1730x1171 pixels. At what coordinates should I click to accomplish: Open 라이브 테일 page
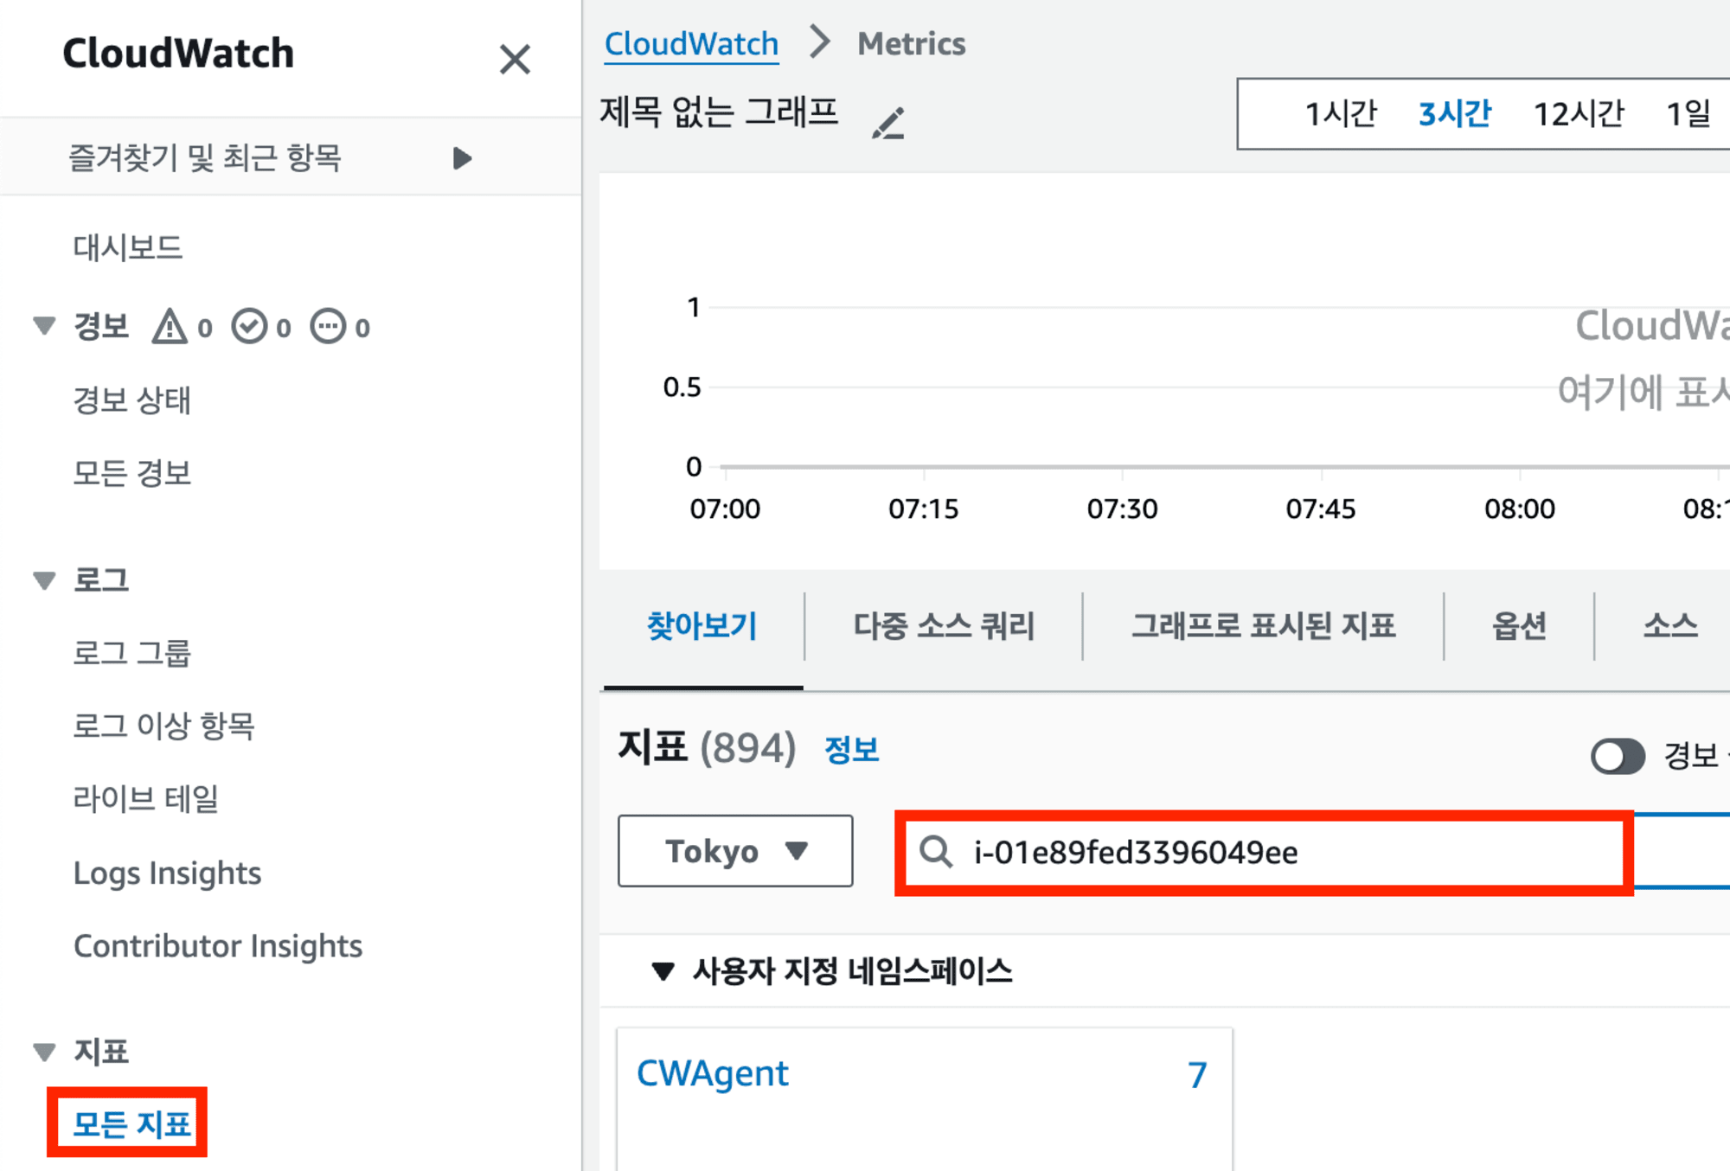pyautogui.click(x=146, y=798)
